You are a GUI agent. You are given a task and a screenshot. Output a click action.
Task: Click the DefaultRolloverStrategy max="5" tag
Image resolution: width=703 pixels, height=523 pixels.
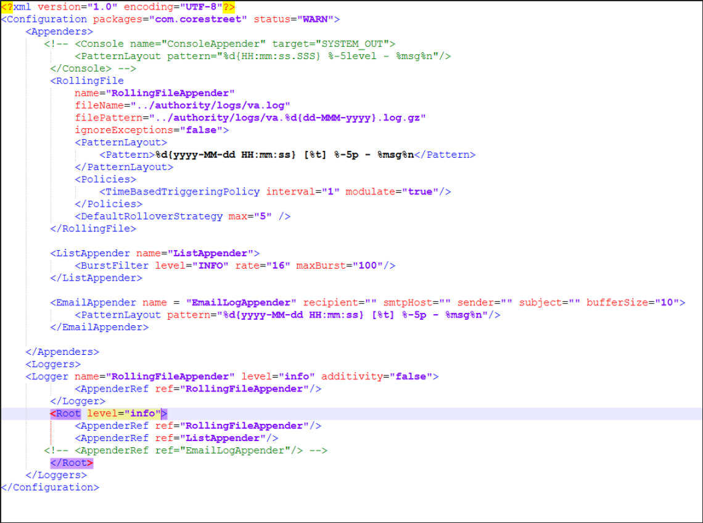[x=182, y=216]
